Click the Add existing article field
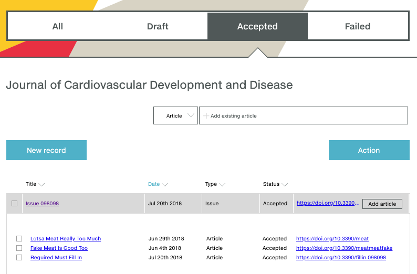 (x=303, y=115)
